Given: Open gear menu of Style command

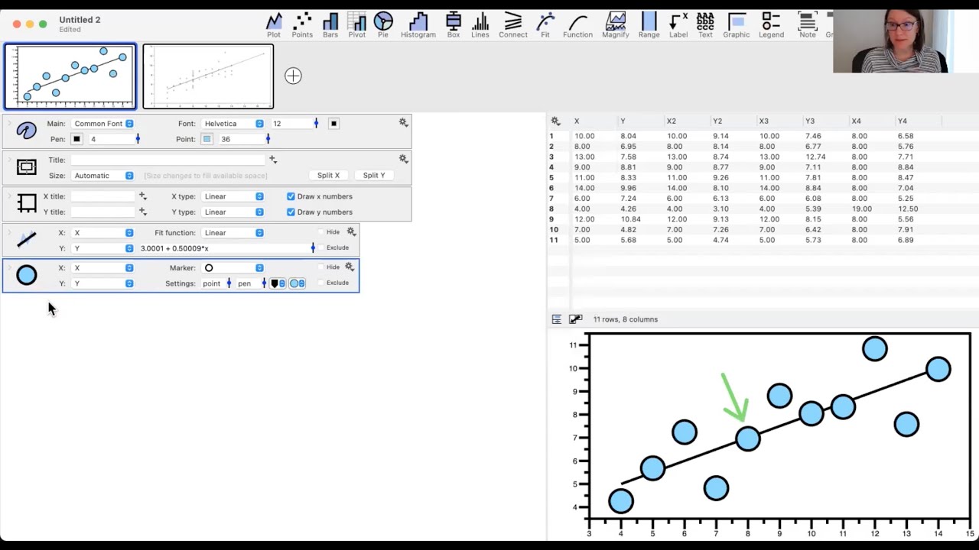Looking at the screenshot, I should click(403, 122).
